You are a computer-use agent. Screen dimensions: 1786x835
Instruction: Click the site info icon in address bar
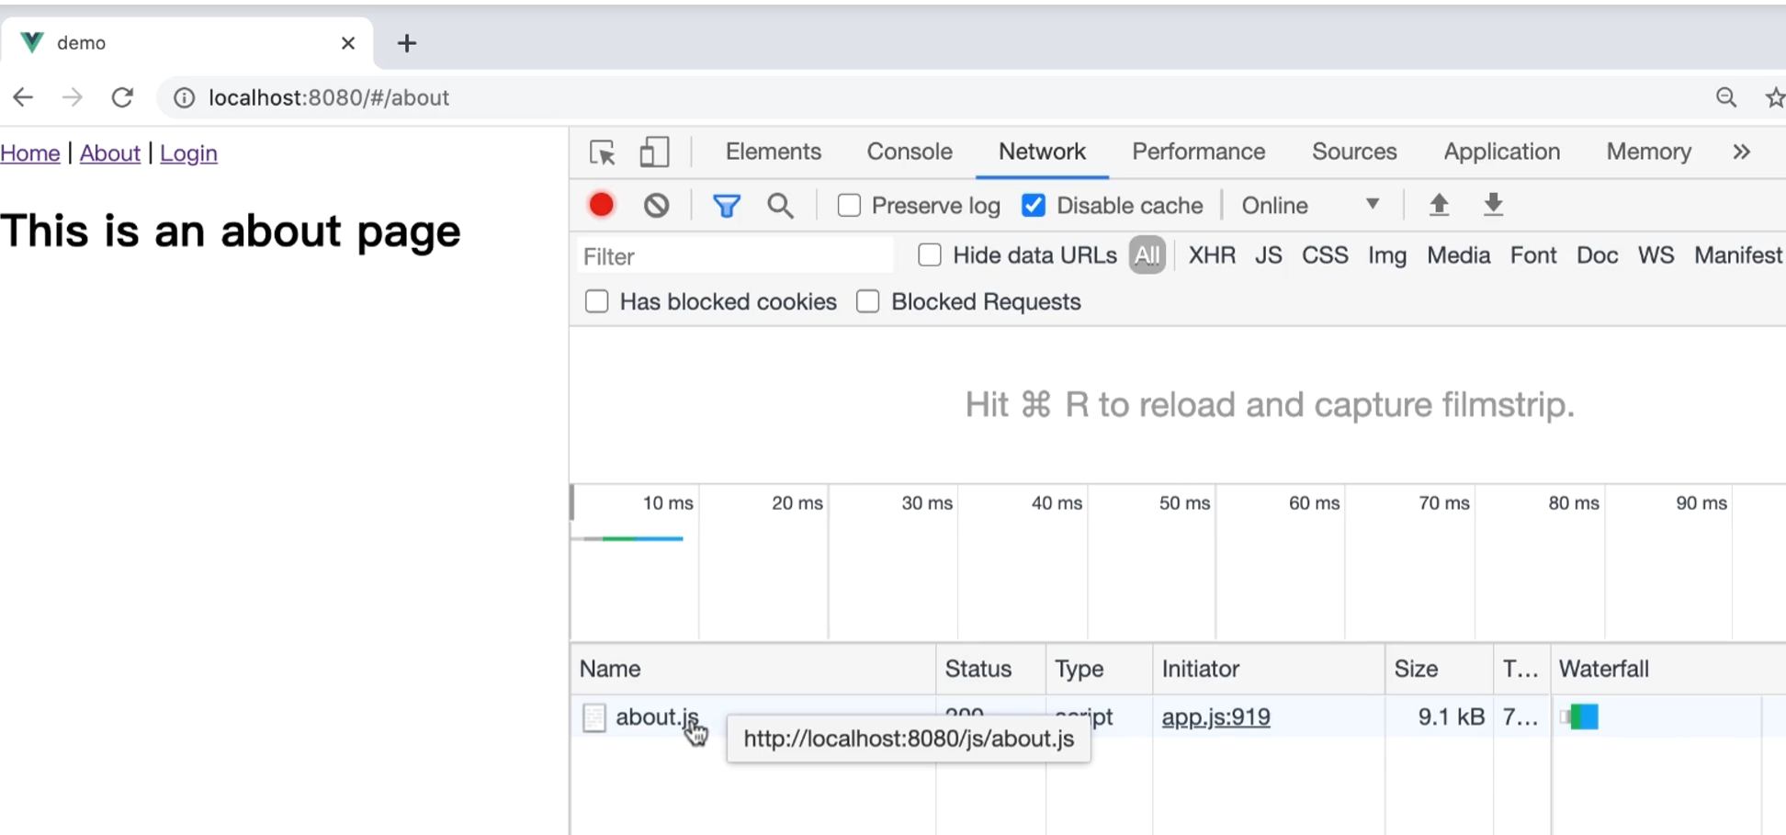tap(185, 97)
